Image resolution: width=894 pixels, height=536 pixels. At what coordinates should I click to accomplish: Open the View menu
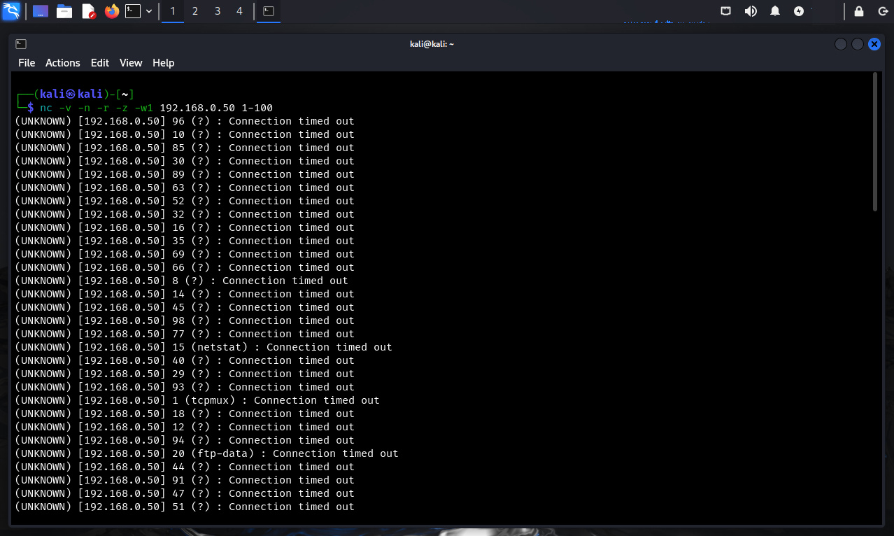[x=131, y=63]
